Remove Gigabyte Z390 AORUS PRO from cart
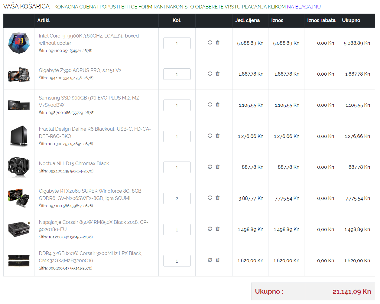The height and width of the screenshot is (304, 380). click(x=218, y=74)
